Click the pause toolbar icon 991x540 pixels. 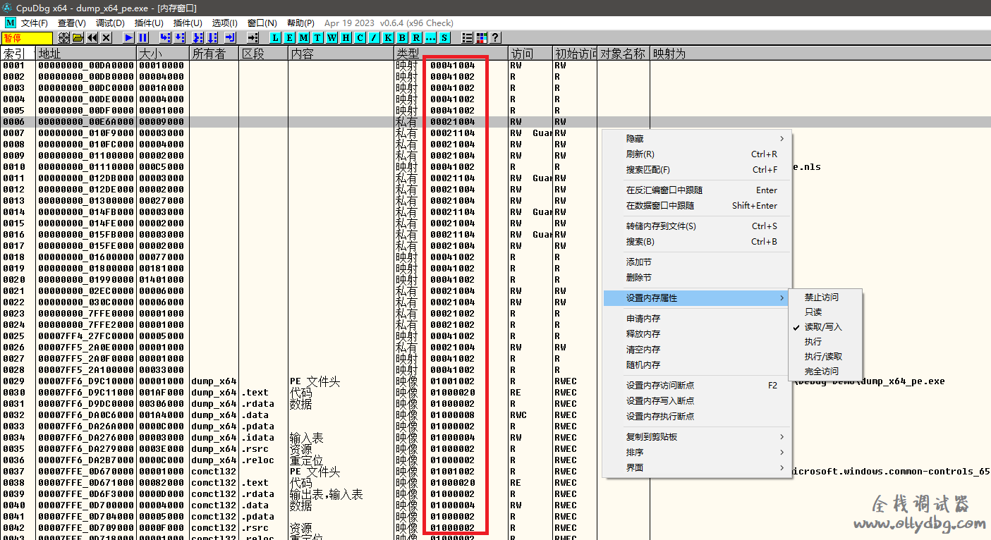click(142, 37)
